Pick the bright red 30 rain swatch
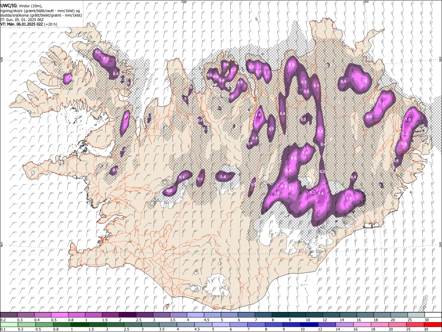 pos(432,325)
